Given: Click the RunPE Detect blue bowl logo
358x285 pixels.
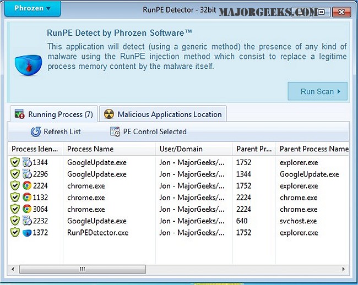Looking at the screenshot, I should click(28, 65).
